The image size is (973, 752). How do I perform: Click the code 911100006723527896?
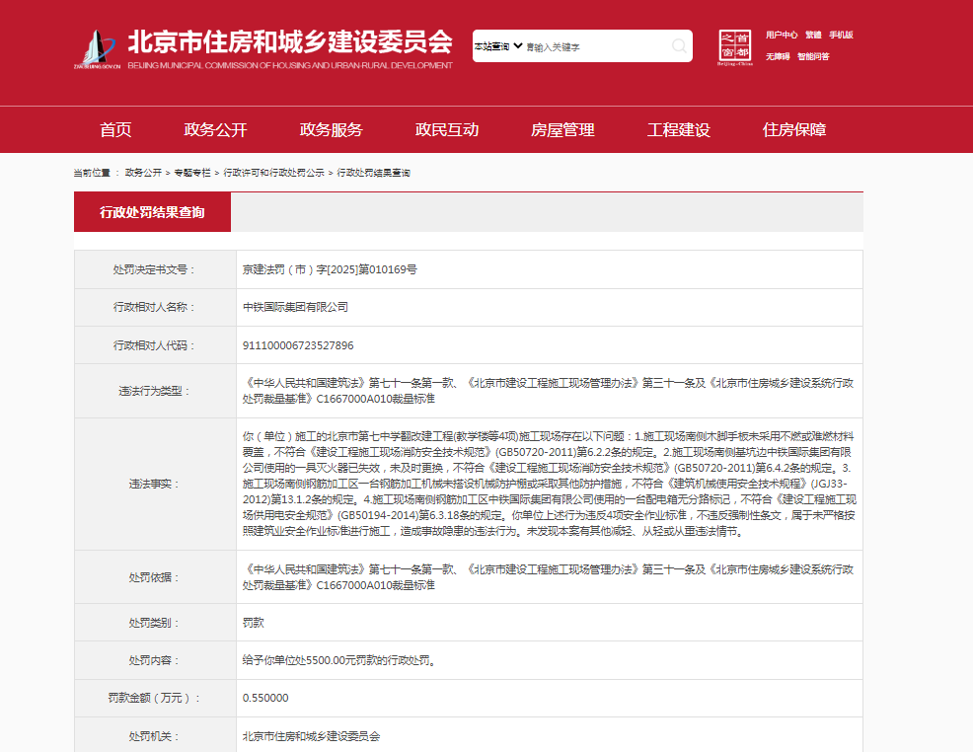[x=298, y=345]
